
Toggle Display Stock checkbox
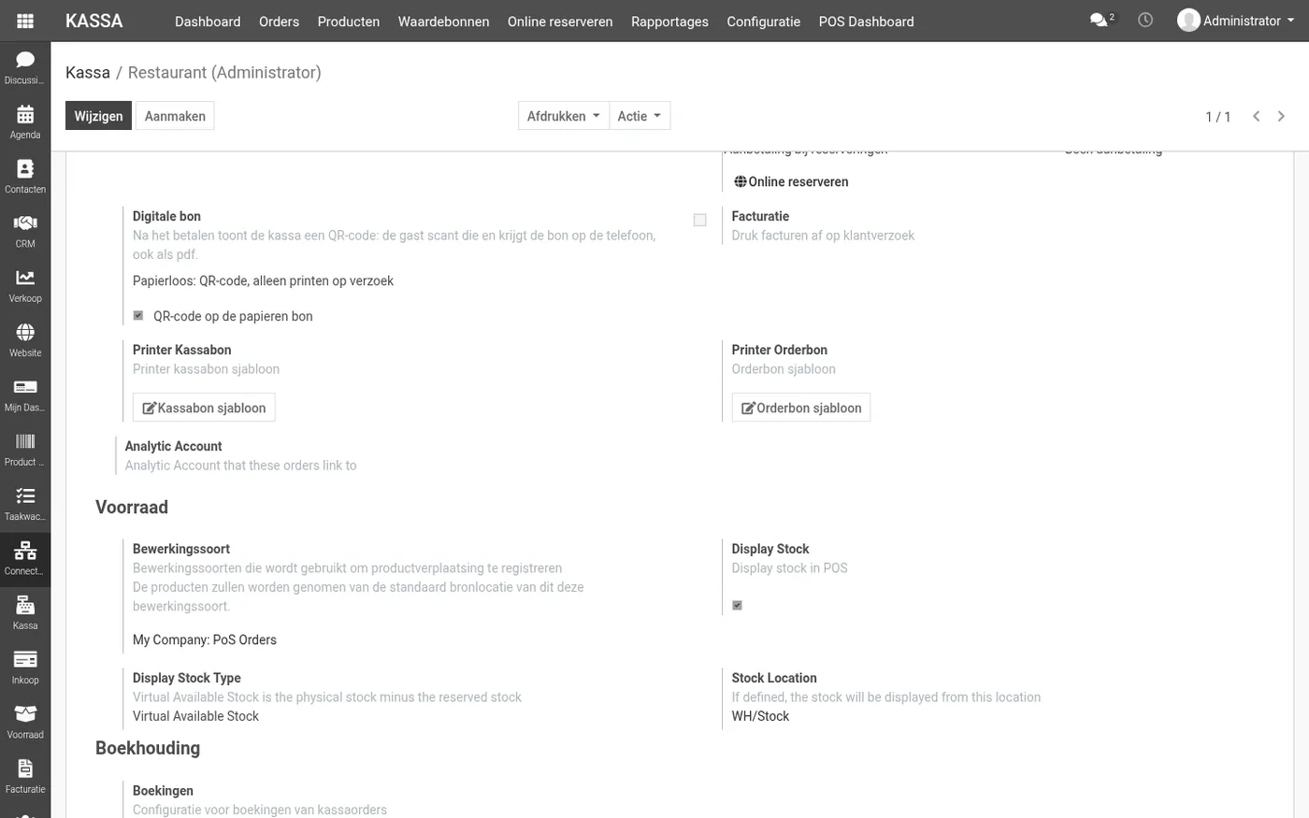coord(737,605)
